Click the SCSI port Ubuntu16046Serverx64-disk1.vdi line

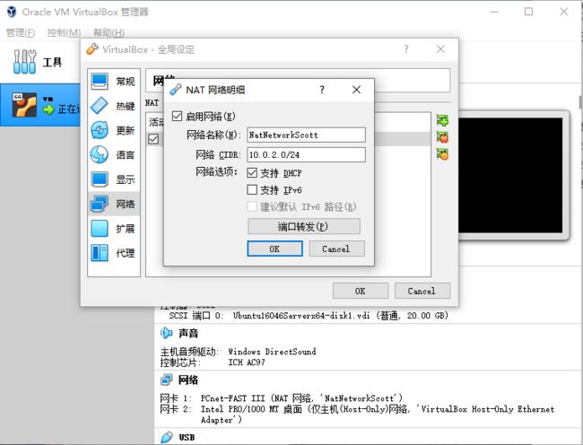point(309,316)
